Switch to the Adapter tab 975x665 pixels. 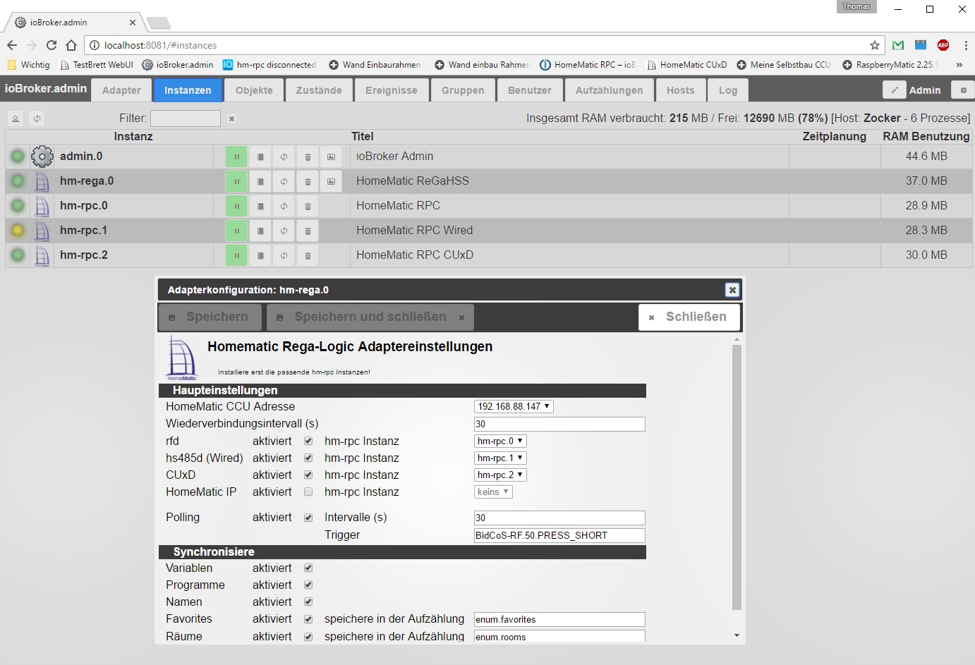(121, 90)
